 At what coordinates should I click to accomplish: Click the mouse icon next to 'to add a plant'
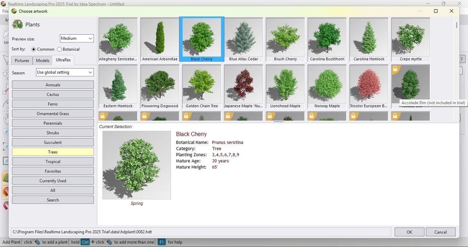[37, 242]
